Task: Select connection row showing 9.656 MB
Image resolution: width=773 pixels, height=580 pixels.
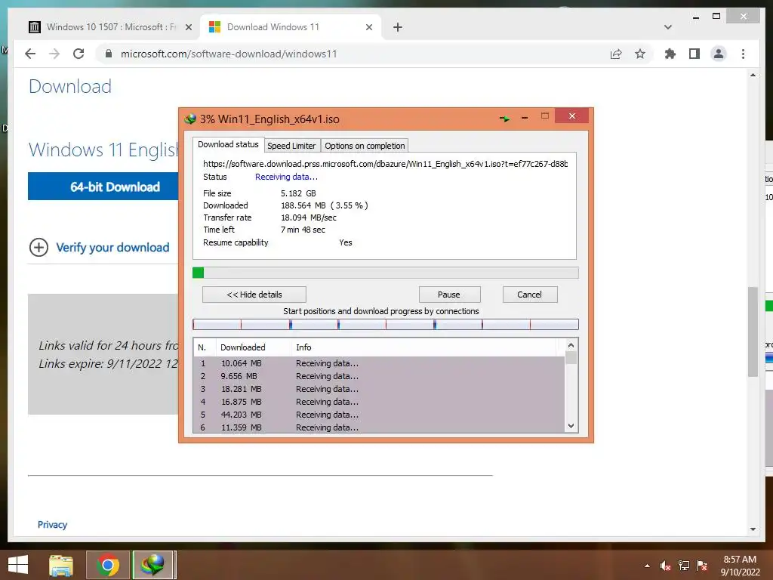Action: [x=379, y=376]
